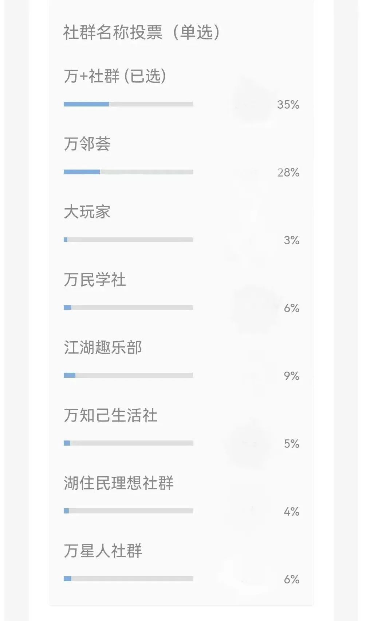The height and width of the screenshot is (621, 378).
Task: Choose the 万邻荟 poll option
Action: [x=87, y=144]
